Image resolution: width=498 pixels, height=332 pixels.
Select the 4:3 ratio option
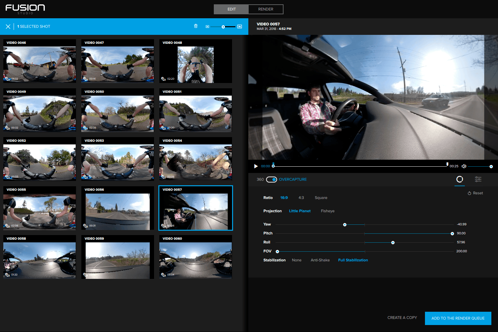(301, 198)
